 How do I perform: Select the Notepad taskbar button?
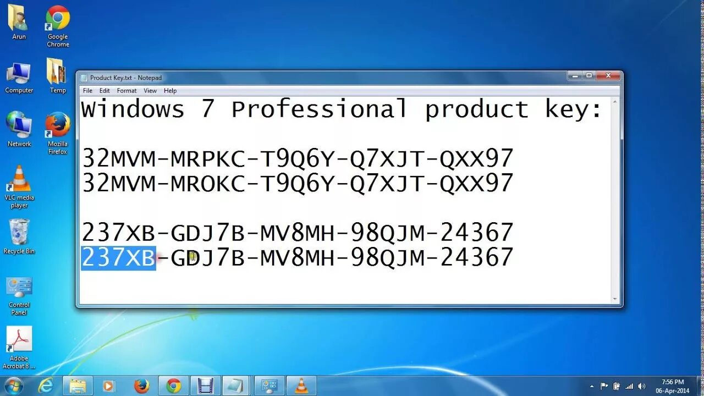click(238, 386)
